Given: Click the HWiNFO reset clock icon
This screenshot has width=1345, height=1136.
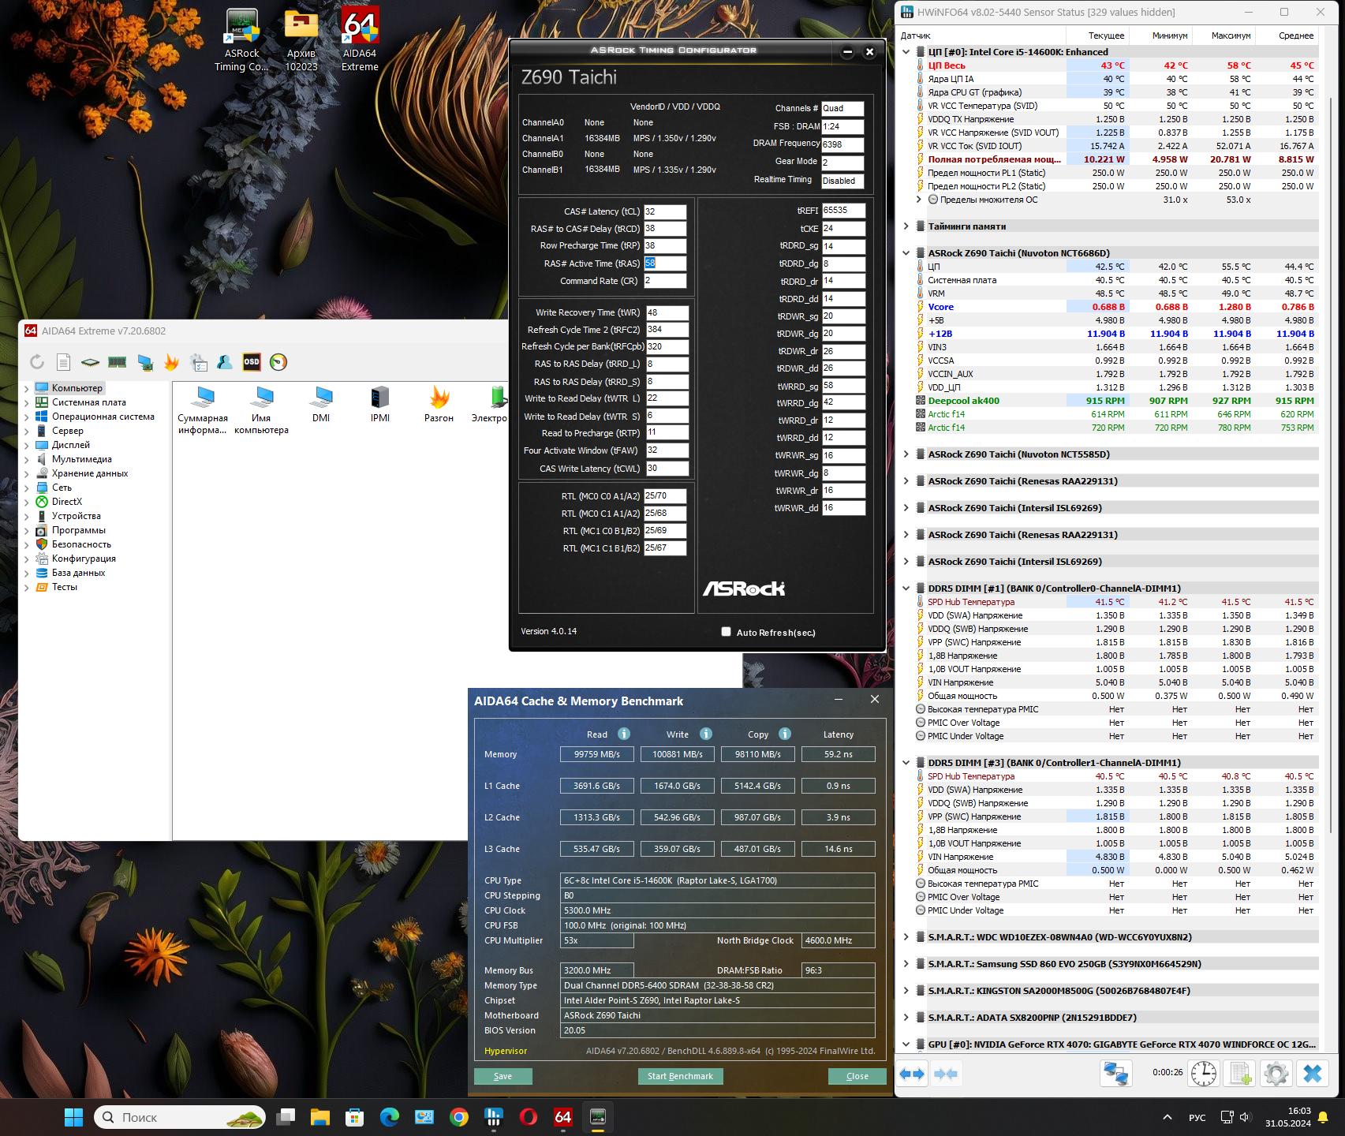Looking at the screenshot, I should coord(1203,1074).
